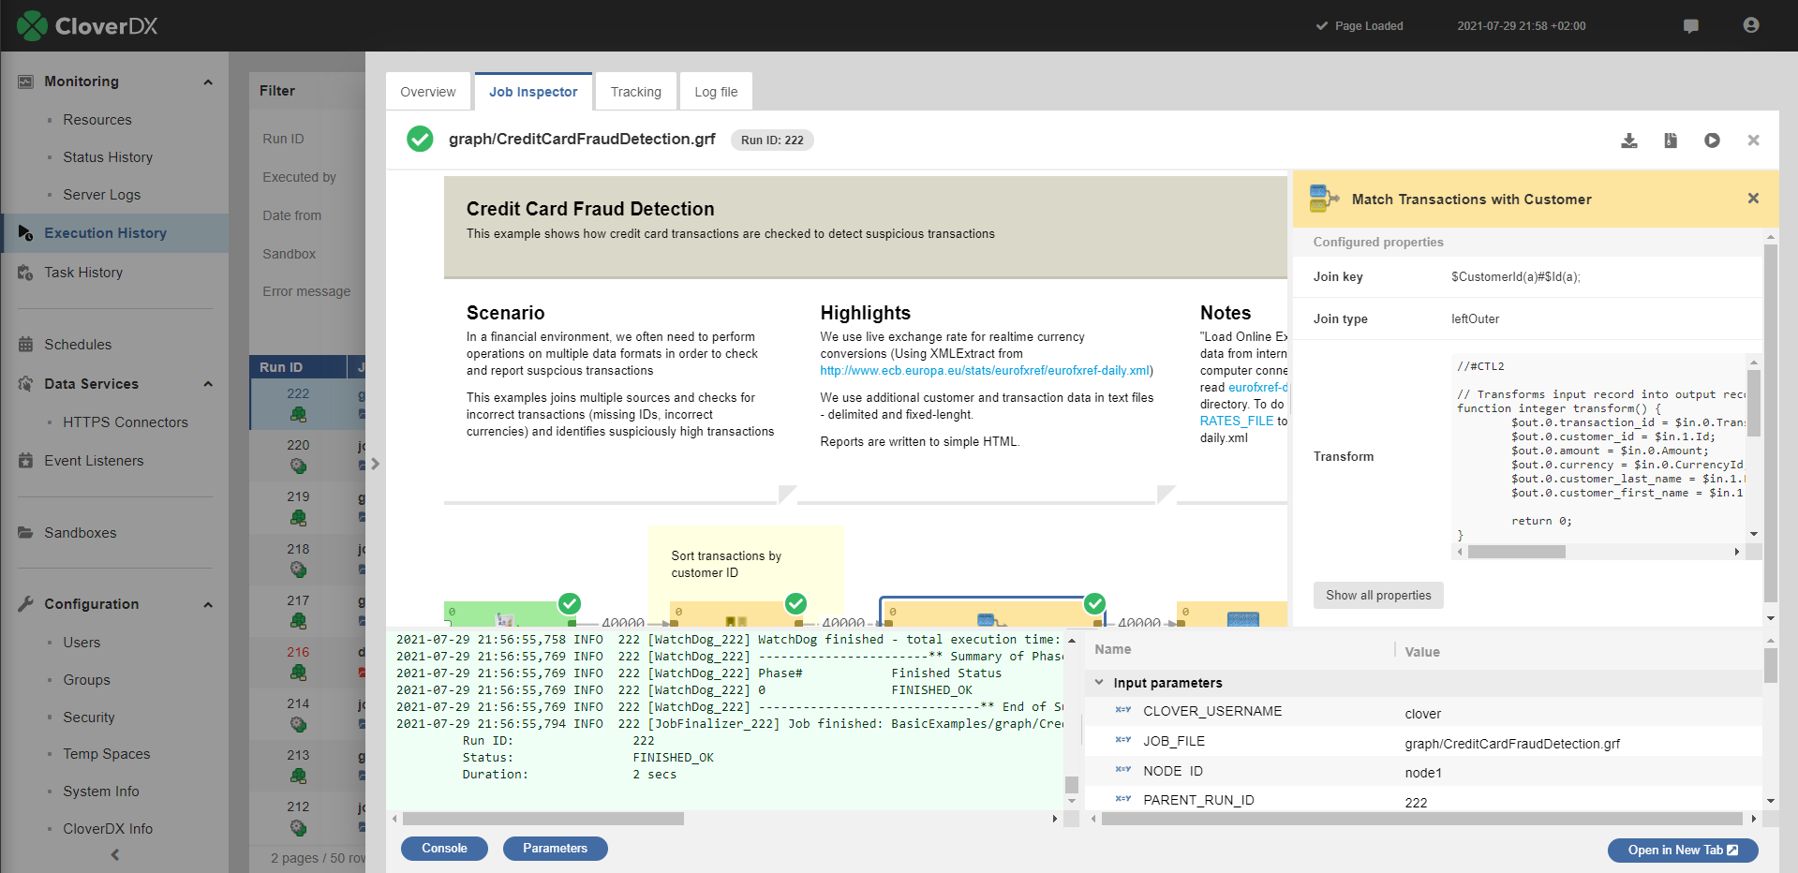Open the Tracking tab
Viewport: 1798px width, 873px height.
tap(635, 92)
